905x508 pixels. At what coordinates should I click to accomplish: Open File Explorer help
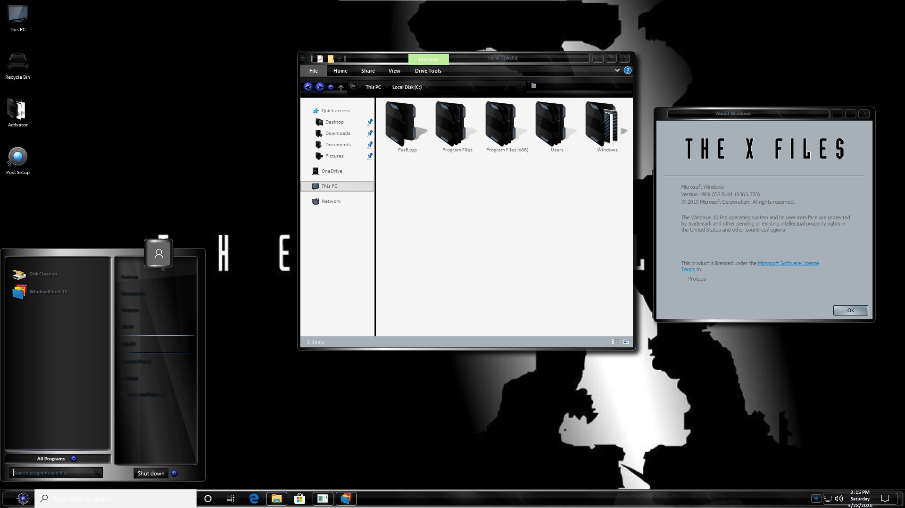627,70
